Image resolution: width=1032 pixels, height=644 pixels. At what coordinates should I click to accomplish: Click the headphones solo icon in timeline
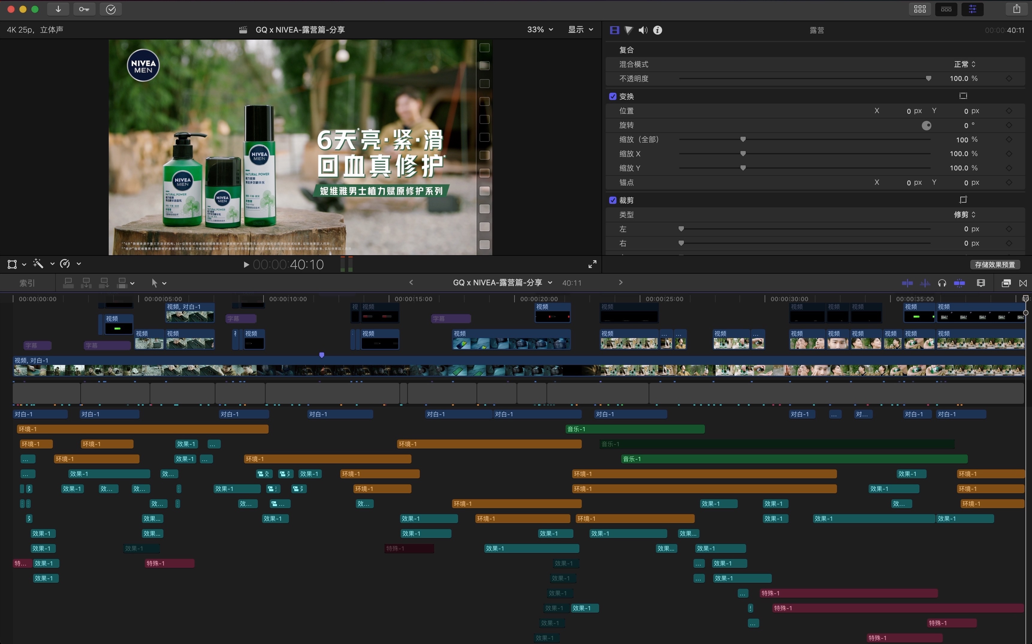tap(942, 283)
